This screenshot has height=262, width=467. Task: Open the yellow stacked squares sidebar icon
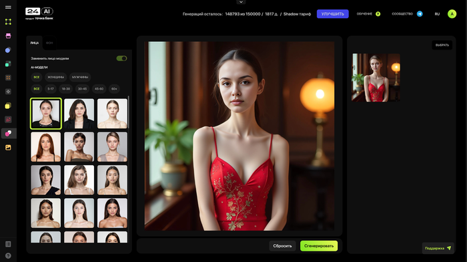(x=8, y=106)
